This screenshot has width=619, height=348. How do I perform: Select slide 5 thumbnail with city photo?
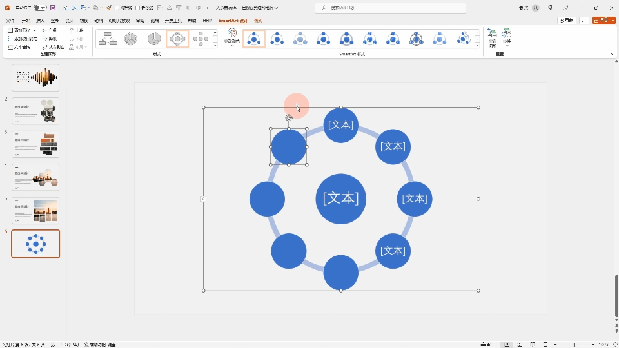click(35, 211)
